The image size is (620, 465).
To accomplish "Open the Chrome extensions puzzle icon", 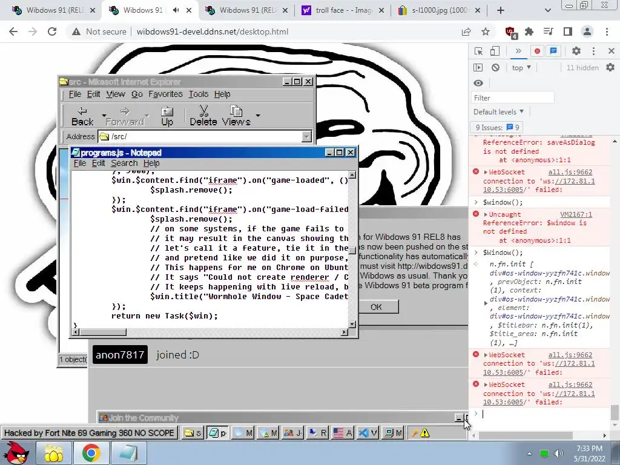I will (529, 31).
